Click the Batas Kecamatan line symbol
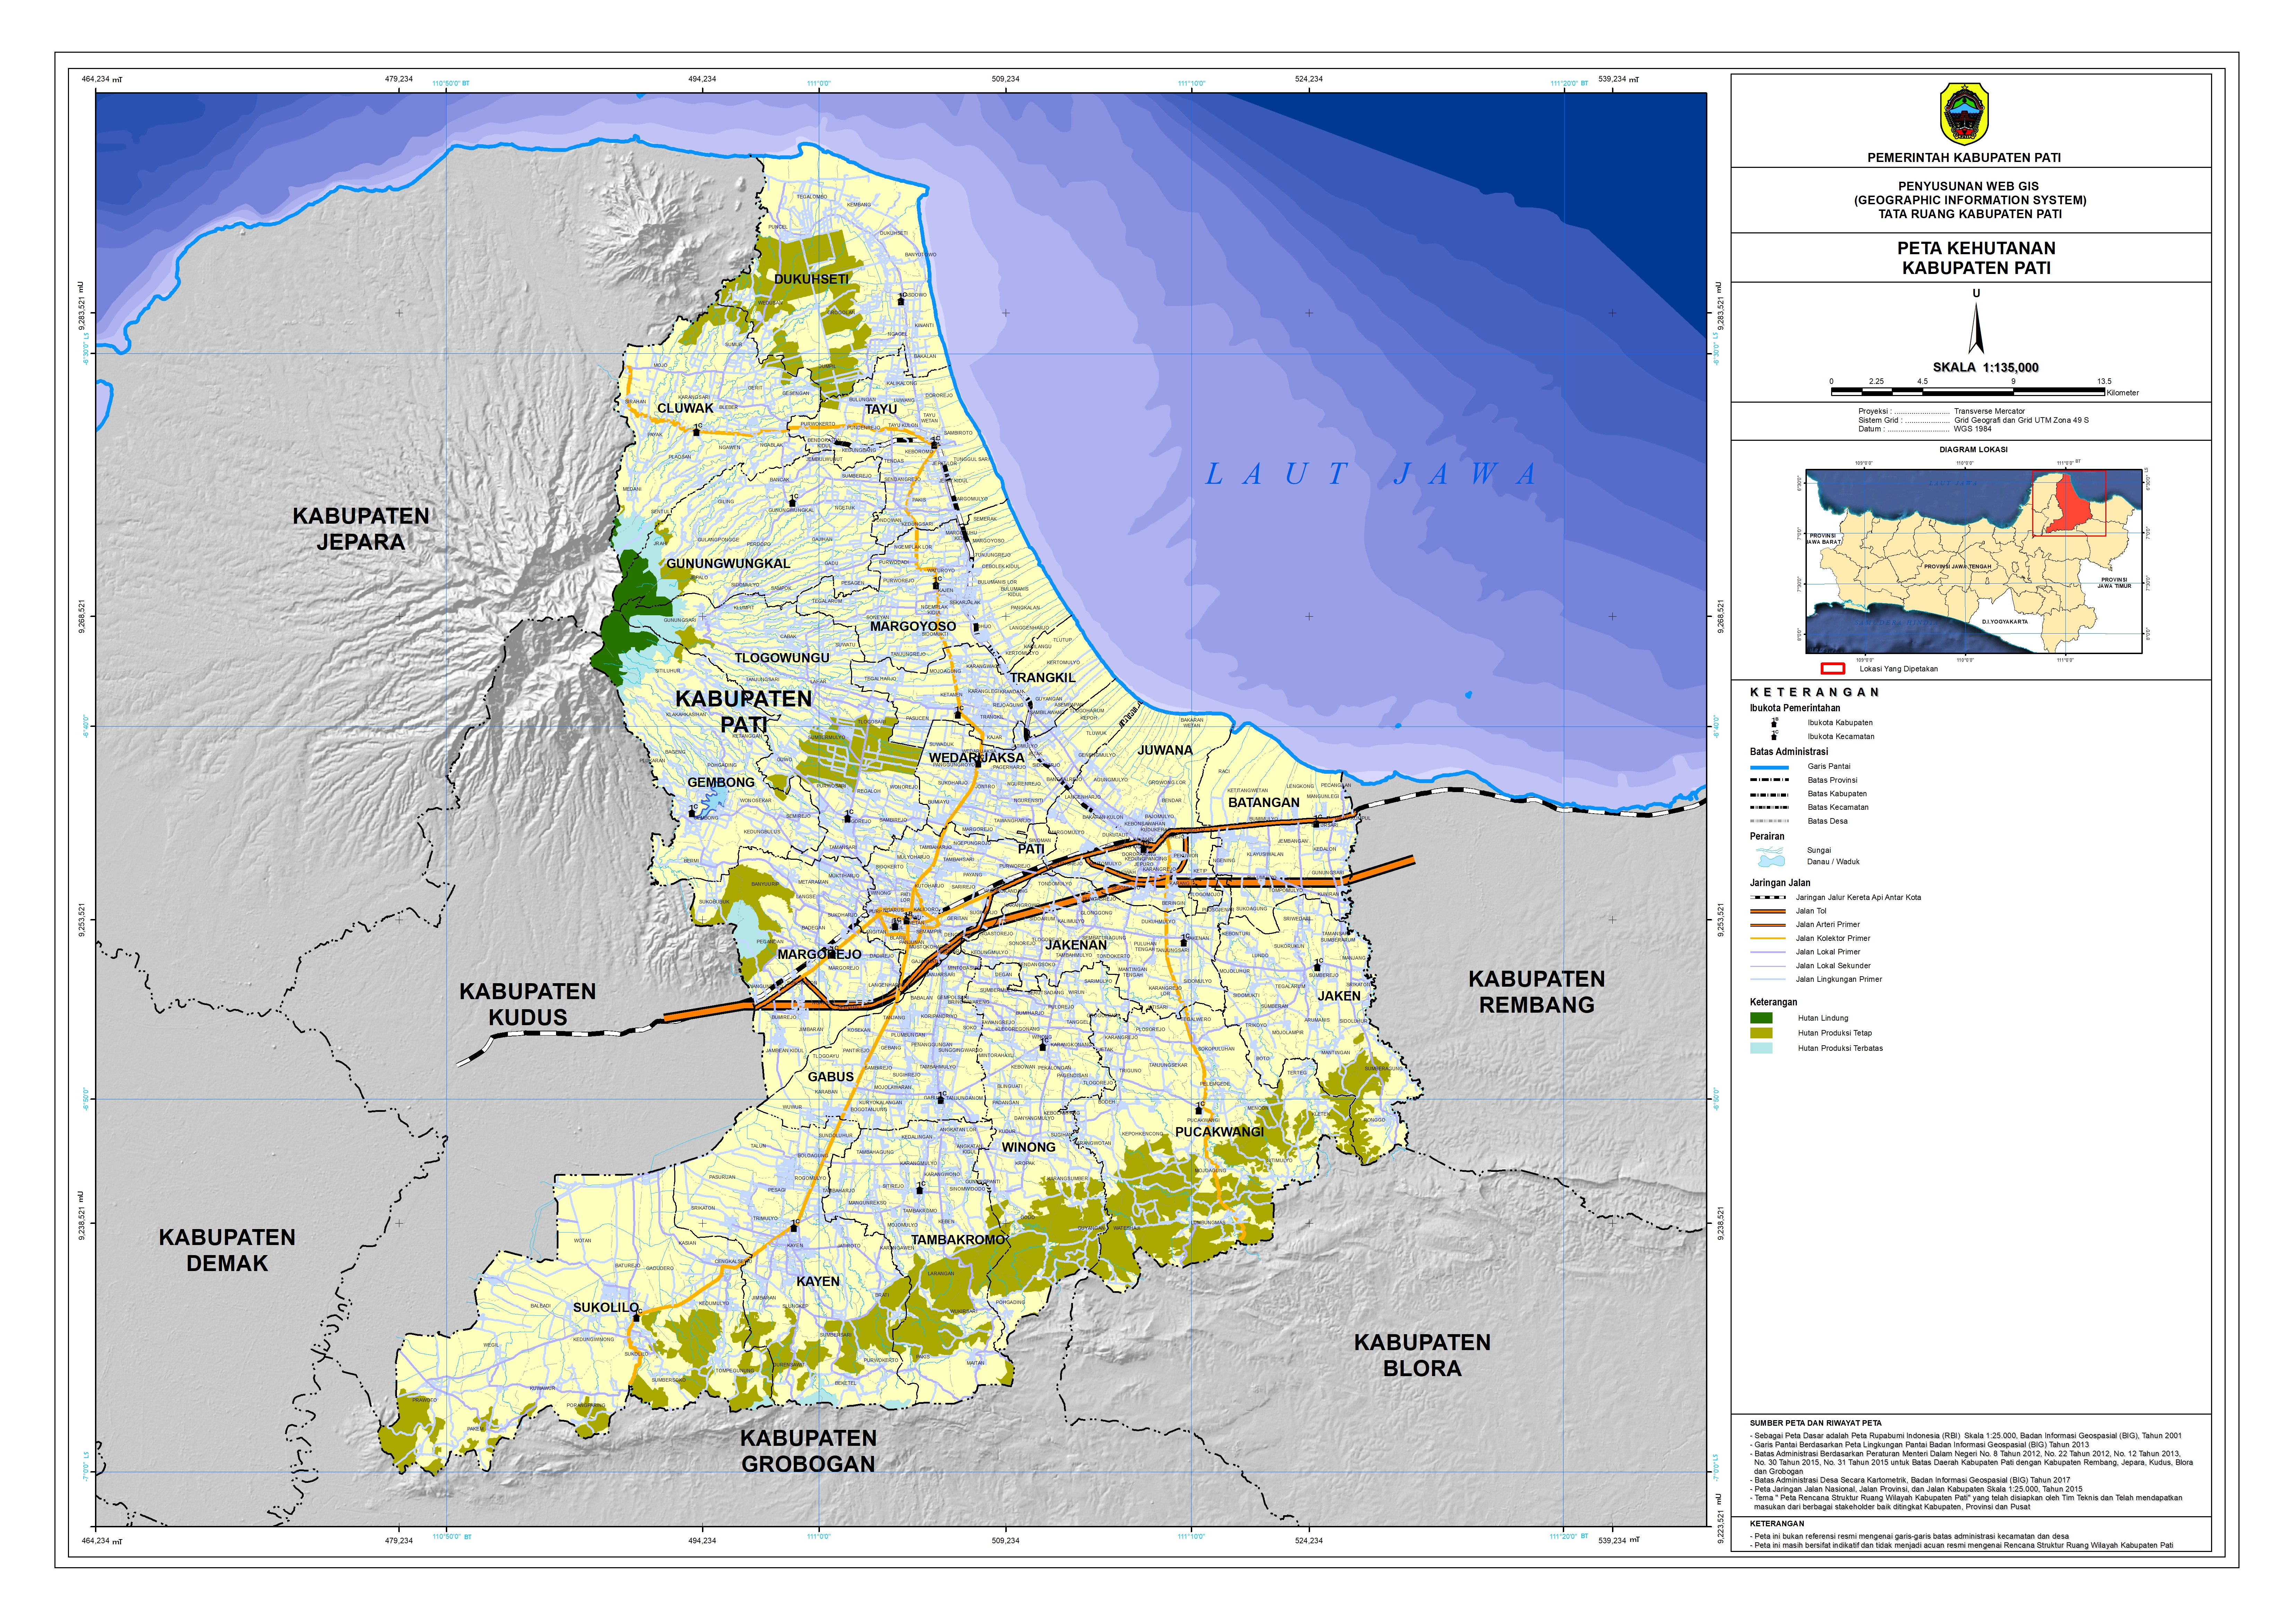This screenshot has height=1622, width=2296. coord(1769,807)
